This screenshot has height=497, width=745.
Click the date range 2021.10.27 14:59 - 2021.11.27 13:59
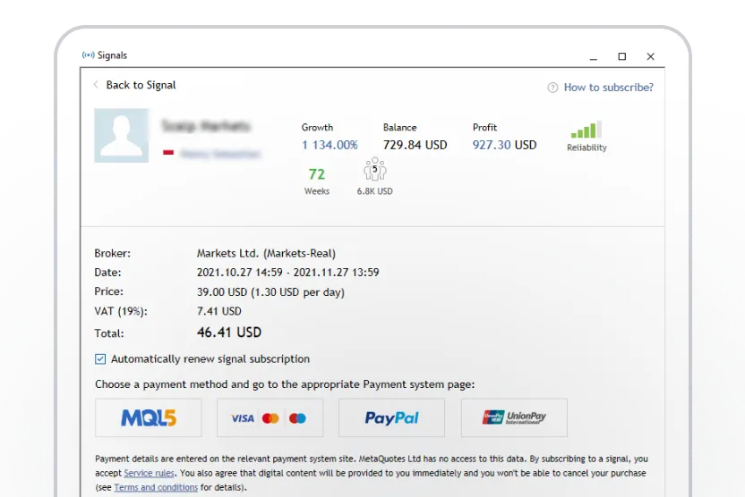point(288,273)
